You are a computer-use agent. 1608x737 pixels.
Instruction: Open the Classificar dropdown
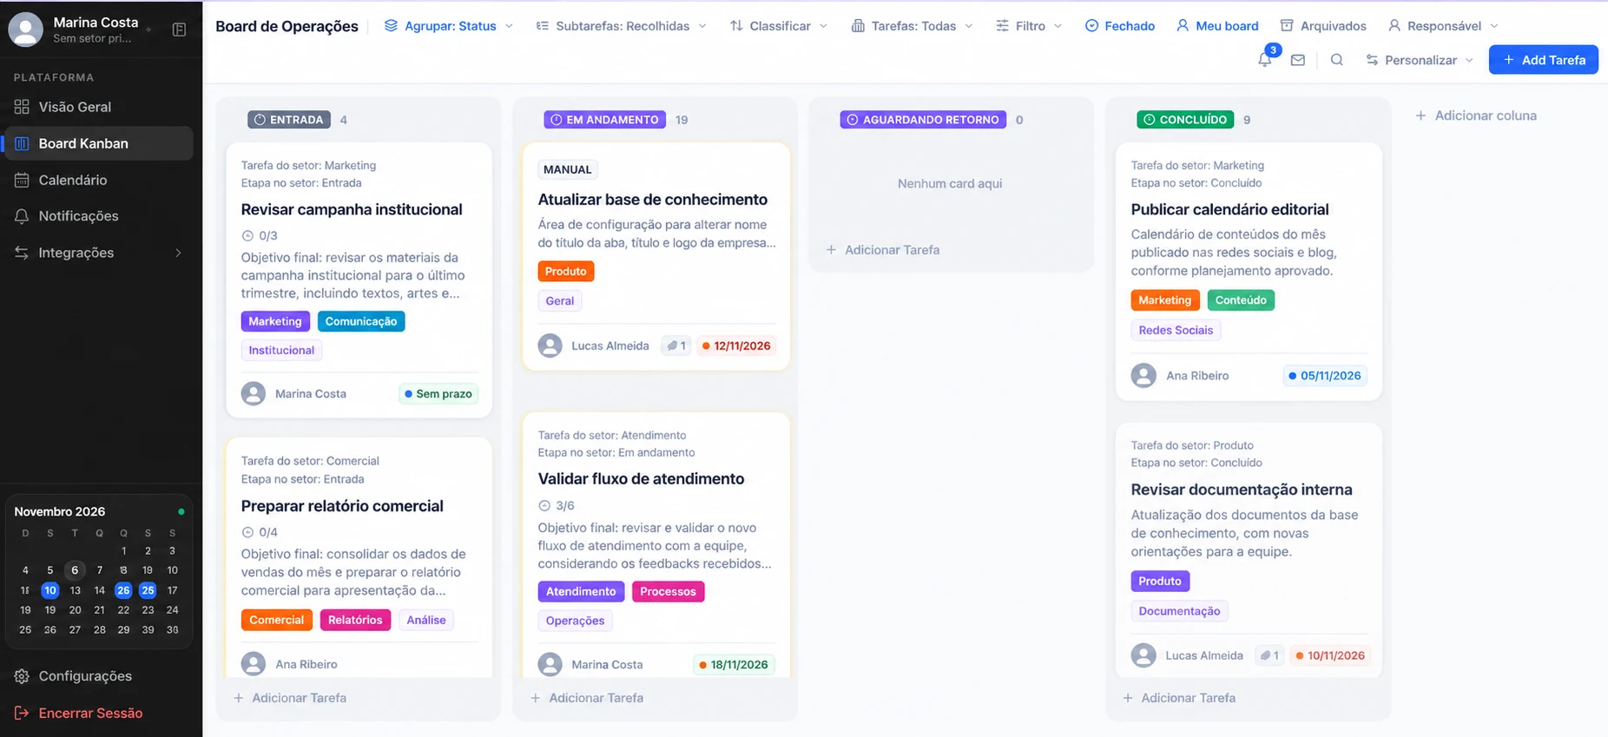click(x=779, y=26)
